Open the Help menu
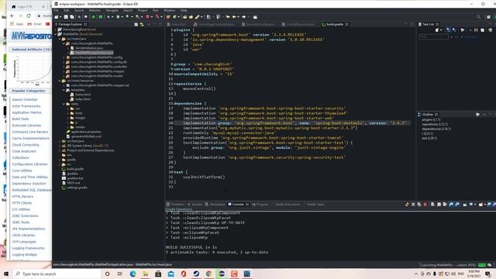The width and height of the screenshot is (496, 279). click(x=184, y=10)
